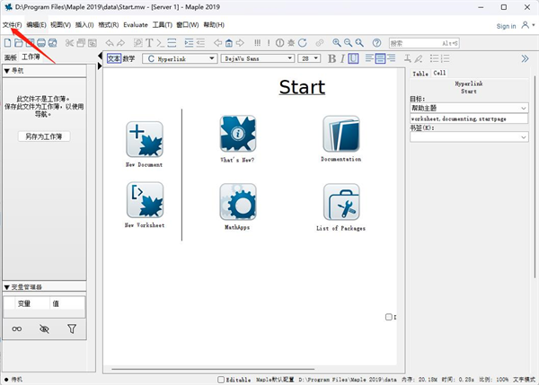Open the What's New? icon
Viewport: 539px width, 385px height.
point(238,134)
